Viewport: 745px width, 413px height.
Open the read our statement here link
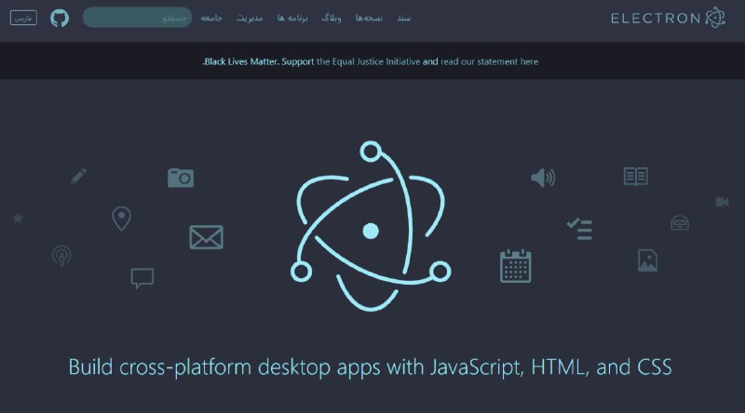click(x=490, y=61)
